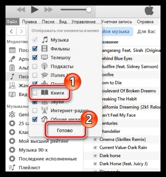
Task: Open the Файл menu
Action: point(12,22)
